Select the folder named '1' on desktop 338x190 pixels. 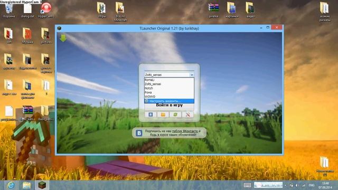tap(46, 88)
